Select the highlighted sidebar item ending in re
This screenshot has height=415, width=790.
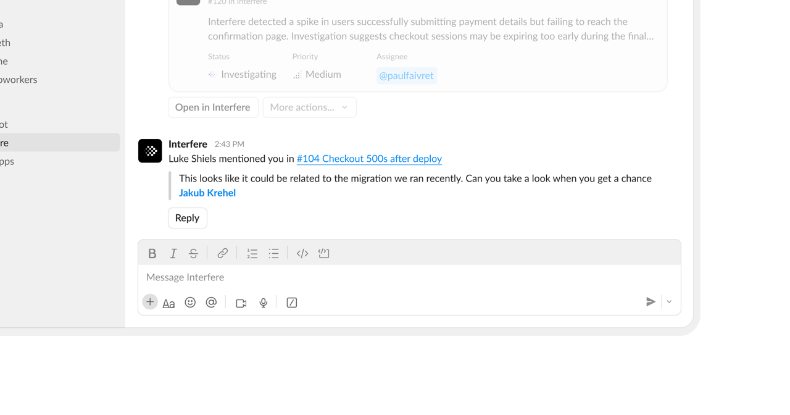coord(59,143)
